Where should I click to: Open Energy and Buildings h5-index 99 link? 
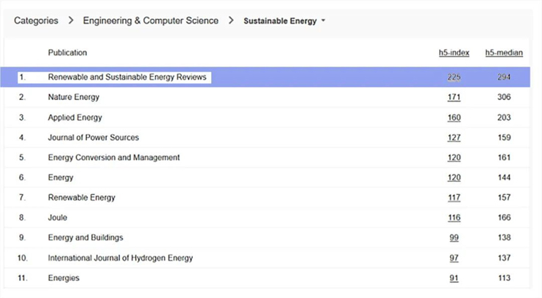pyautogui.click(x=453, y=238)
